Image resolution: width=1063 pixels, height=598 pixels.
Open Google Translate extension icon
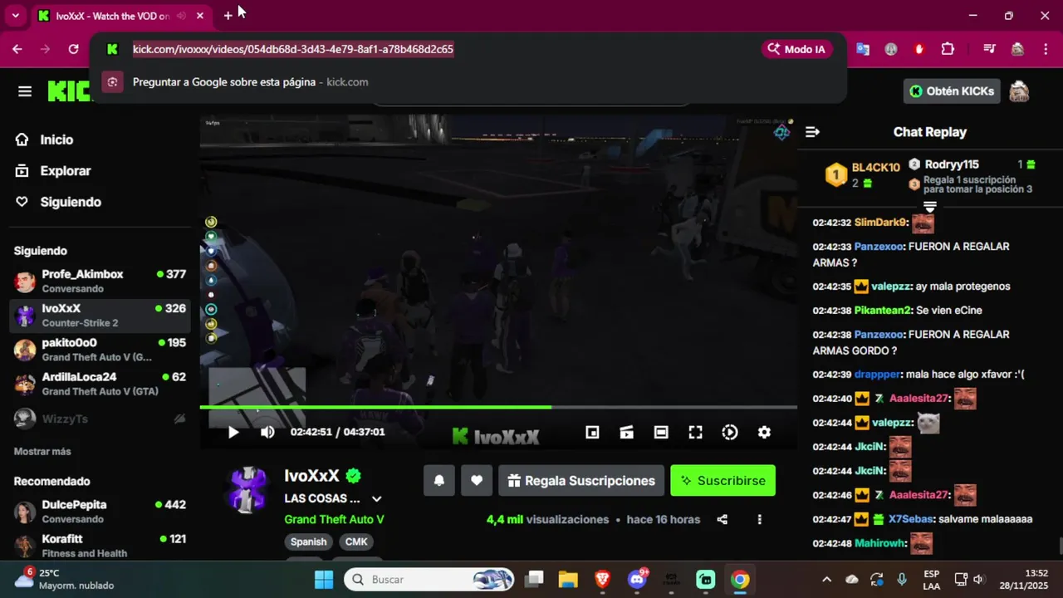863,49
